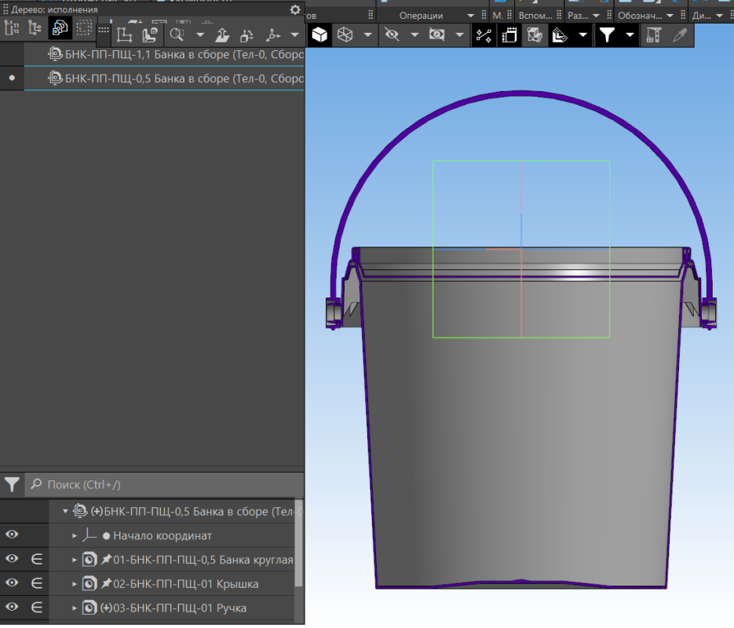
Task: Click the points and stars constraints icon
Action: (484, 35)
